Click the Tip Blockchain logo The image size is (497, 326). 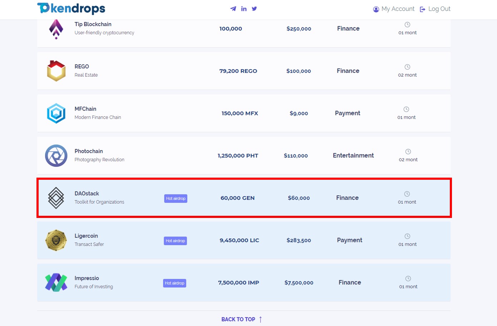(x=56, y=29)
